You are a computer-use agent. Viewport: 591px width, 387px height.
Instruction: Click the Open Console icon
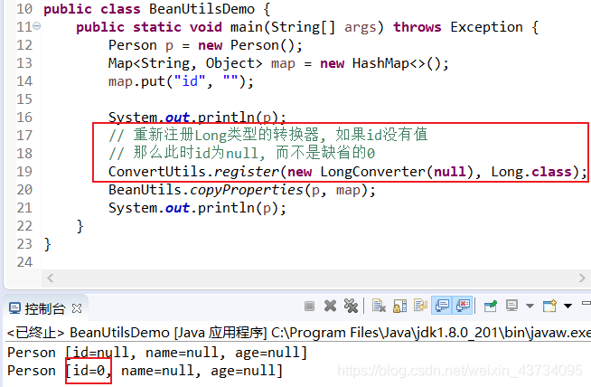[550, 306]
